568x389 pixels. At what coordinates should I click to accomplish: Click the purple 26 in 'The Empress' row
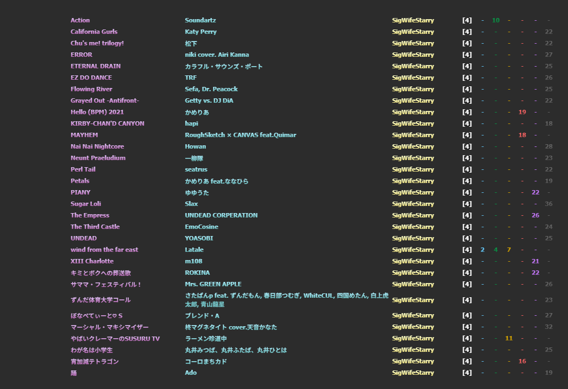[535, 215]
